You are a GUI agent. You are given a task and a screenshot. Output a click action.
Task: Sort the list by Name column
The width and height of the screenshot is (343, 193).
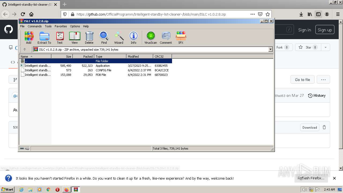35,56
